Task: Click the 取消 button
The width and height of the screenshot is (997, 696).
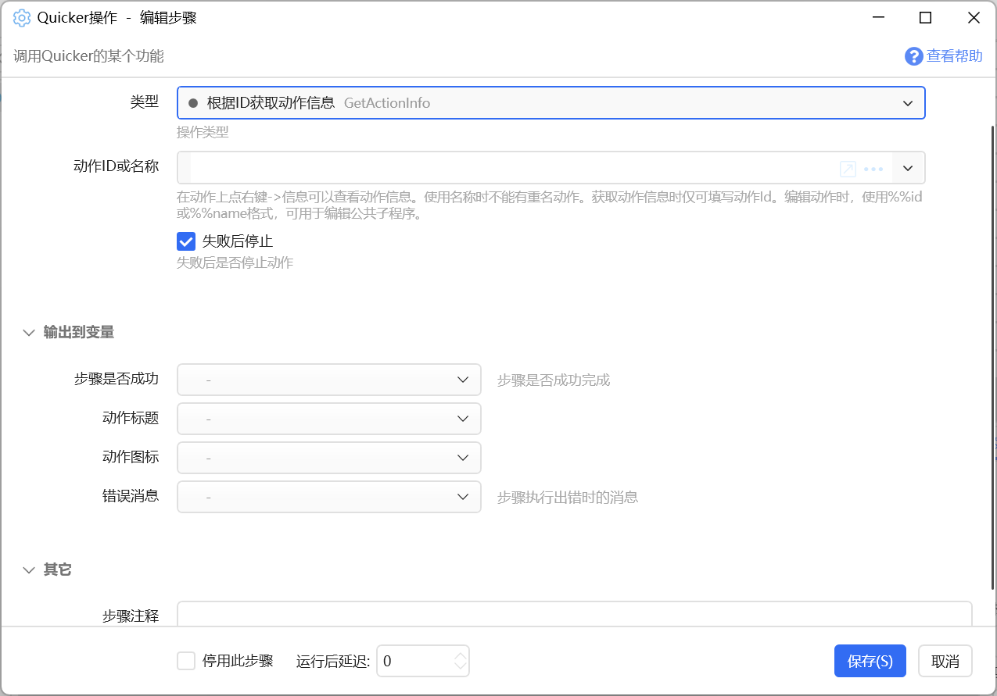Action: [945, 661]
